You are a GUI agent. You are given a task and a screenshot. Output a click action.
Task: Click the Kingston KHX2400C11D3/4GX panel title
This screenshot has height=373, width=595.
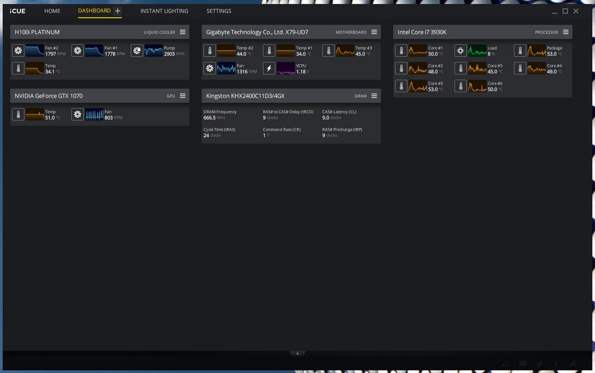(245, 96)
